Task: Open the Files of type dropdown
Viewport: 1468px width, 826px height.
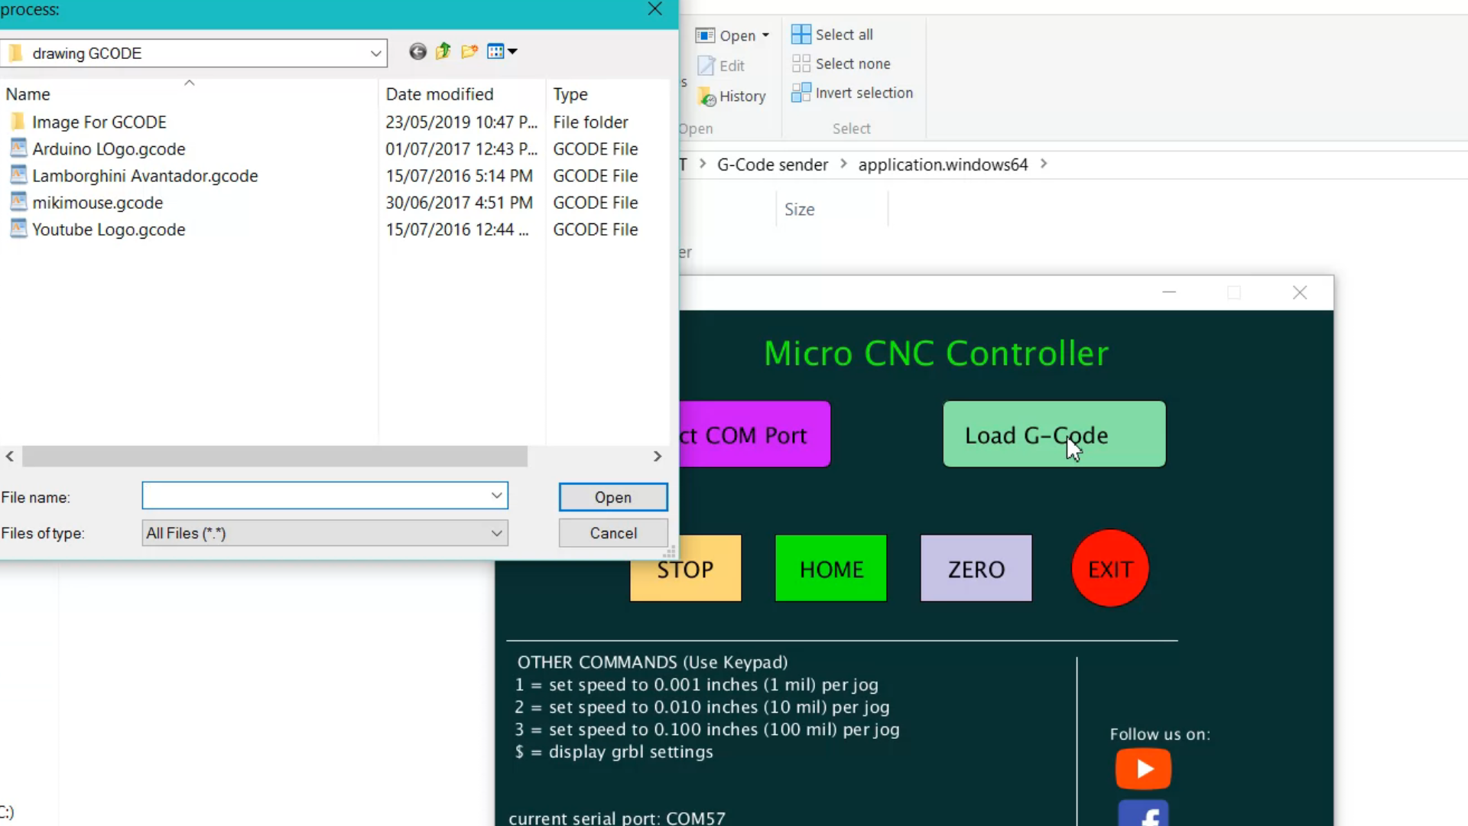Action: point(496,533)
